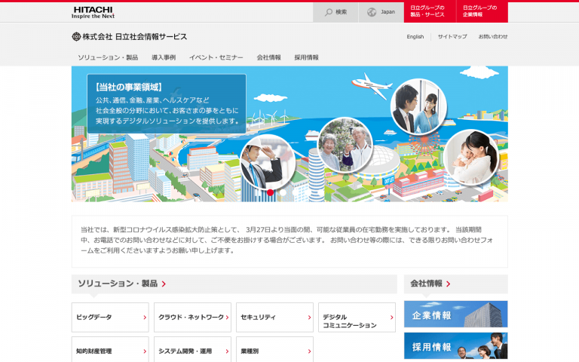Click the arrow on ビッグデータ tile
579x362 pixels.
coord(145,318)
